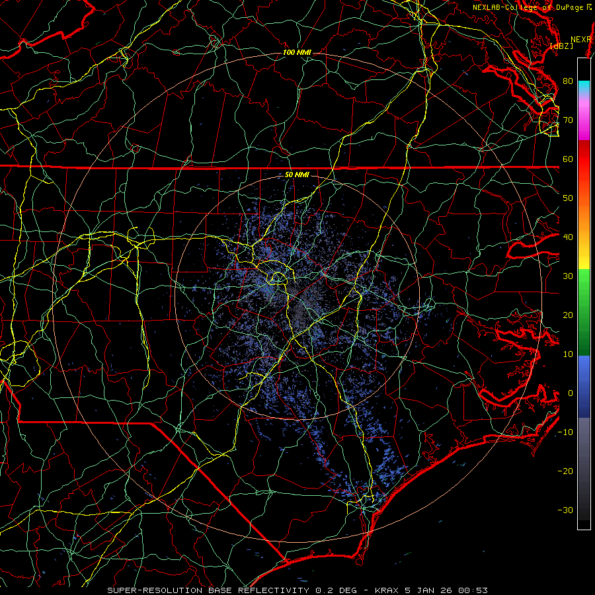Click the "50 NMI" range ring label

pos(297,175)
